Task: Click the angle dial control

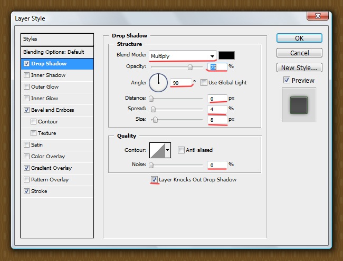Action: coord(158,82)
